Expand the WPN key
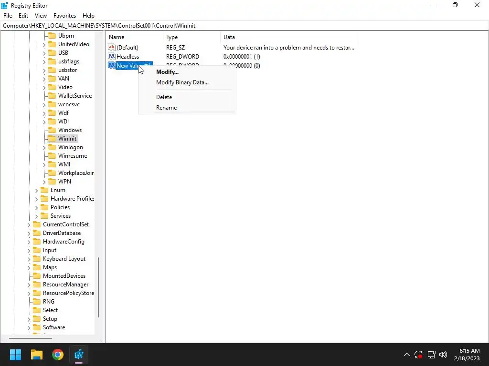Screen dimensions: 489x366 pos(44,182)
